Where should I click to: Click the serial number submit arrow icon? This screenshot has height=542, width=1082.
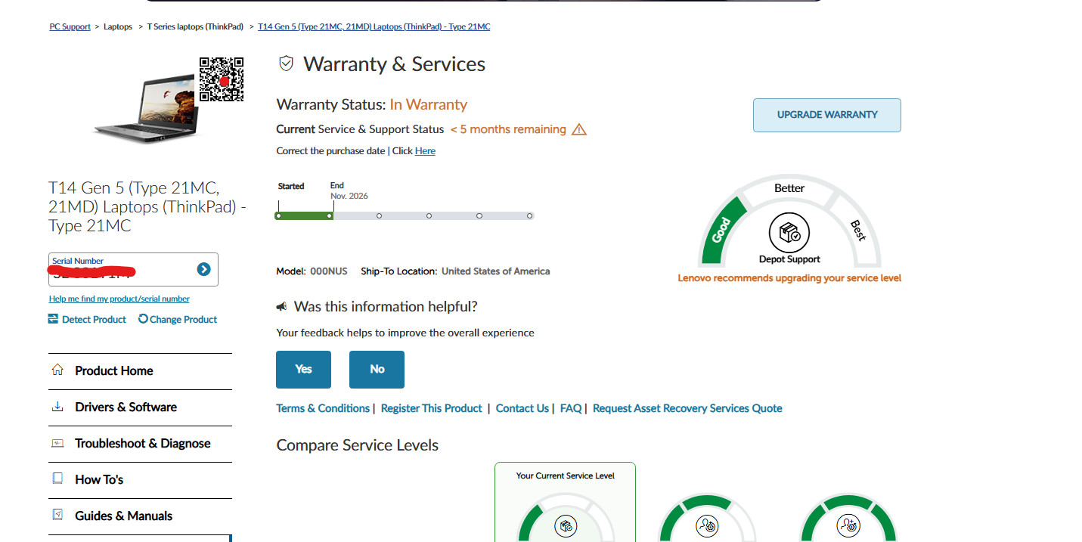(203, 269)
